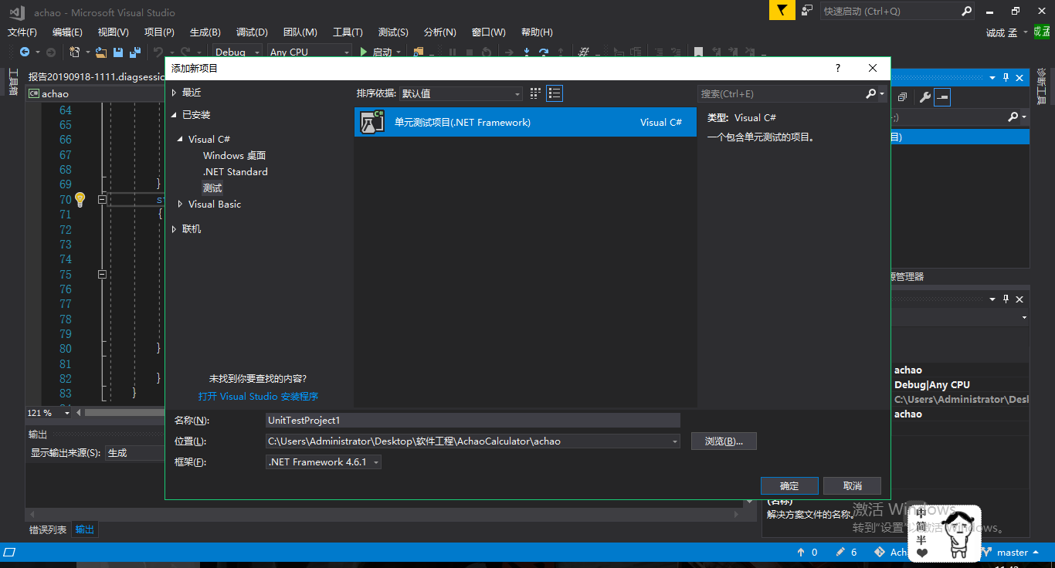Open the sort-by 默认值 dropdown
The height and width of the screenshot is (568, 1055).
click(461, 93)
